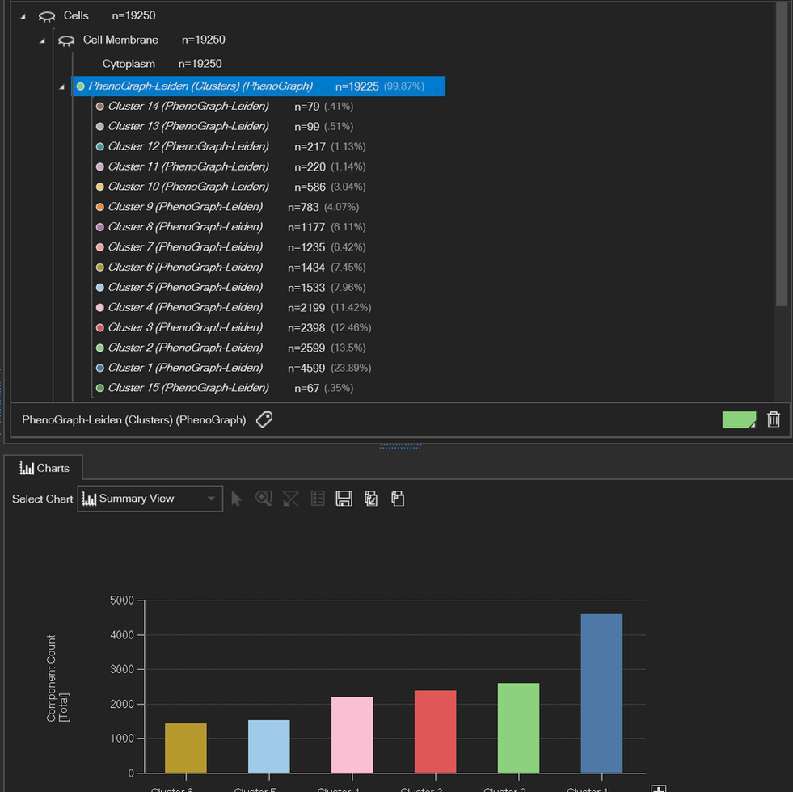Click the n=19225 count on the highlighted row

[357, 86]
